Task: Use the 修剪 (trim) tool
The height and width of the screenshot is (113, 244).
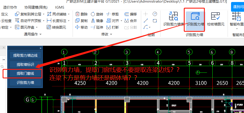Action: (x=113, y=14)
